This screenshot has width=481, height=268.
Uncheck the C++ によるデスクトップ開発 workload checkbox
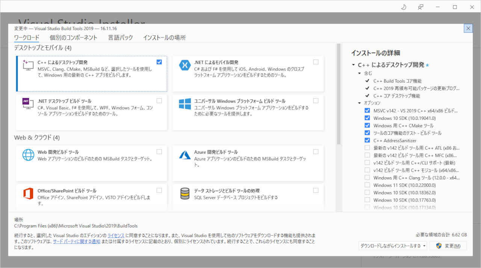click(x=159, y=62)
